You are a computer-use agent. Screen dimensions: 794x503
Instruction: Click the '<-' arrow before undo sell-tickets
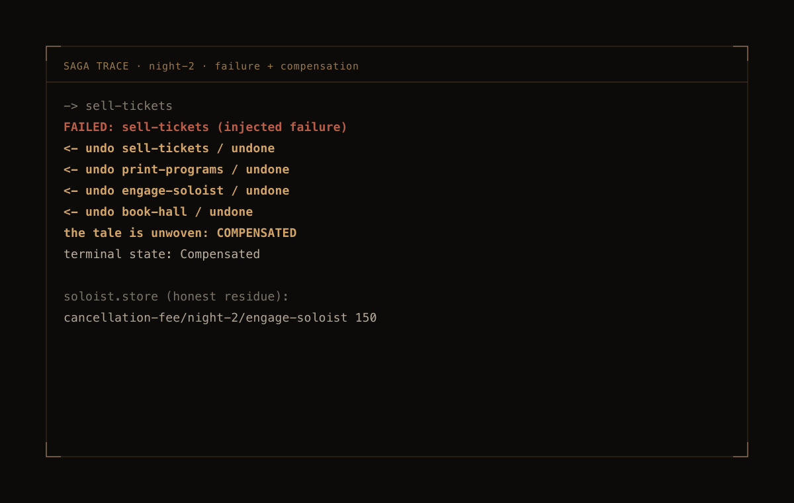point(70,148)
